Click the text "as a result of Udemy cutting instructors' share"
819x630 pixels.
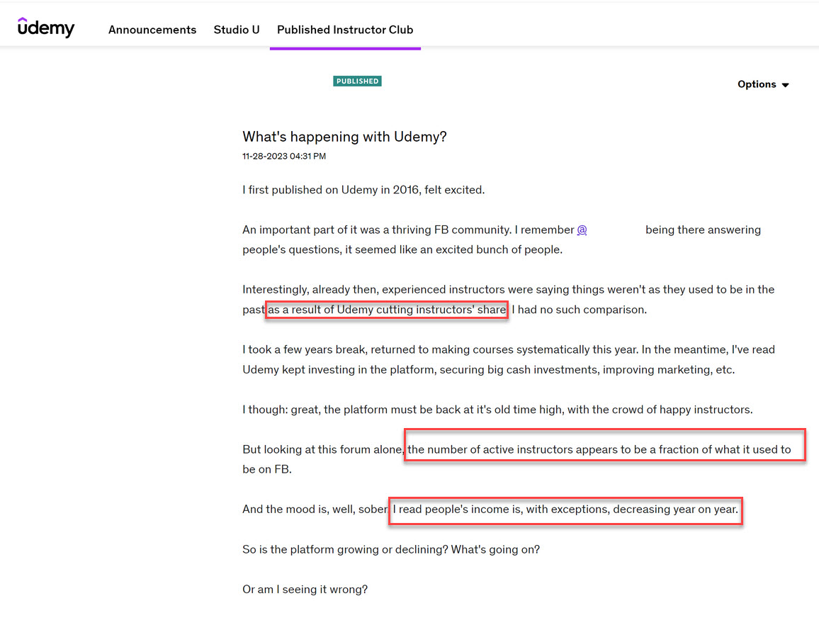(x=387, y=310)
